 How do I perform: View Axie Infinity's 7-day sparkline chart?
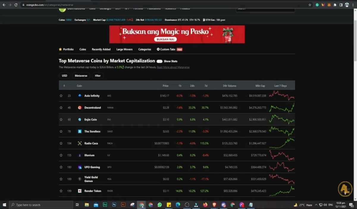[x=282, y=96]
